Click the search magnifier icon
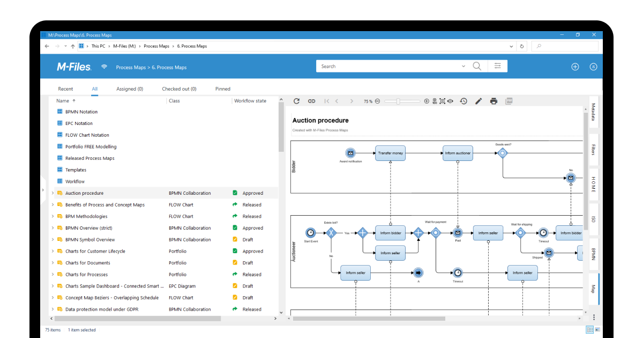643x338 pixels. coord(477,66)
